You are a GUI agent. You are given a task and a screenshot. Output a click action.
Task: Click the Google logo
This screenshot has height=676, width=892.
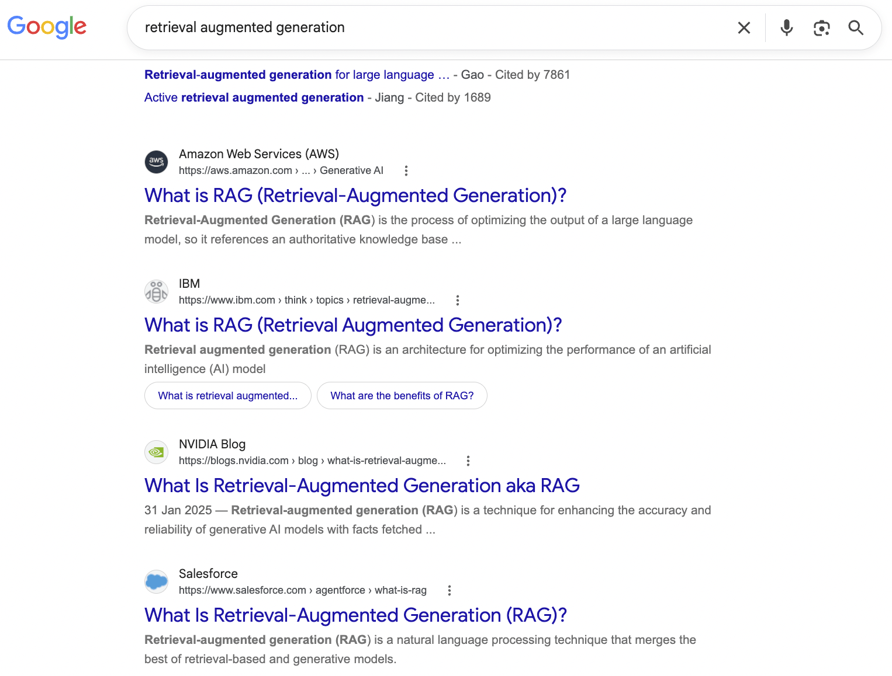(x=47, y=27)
